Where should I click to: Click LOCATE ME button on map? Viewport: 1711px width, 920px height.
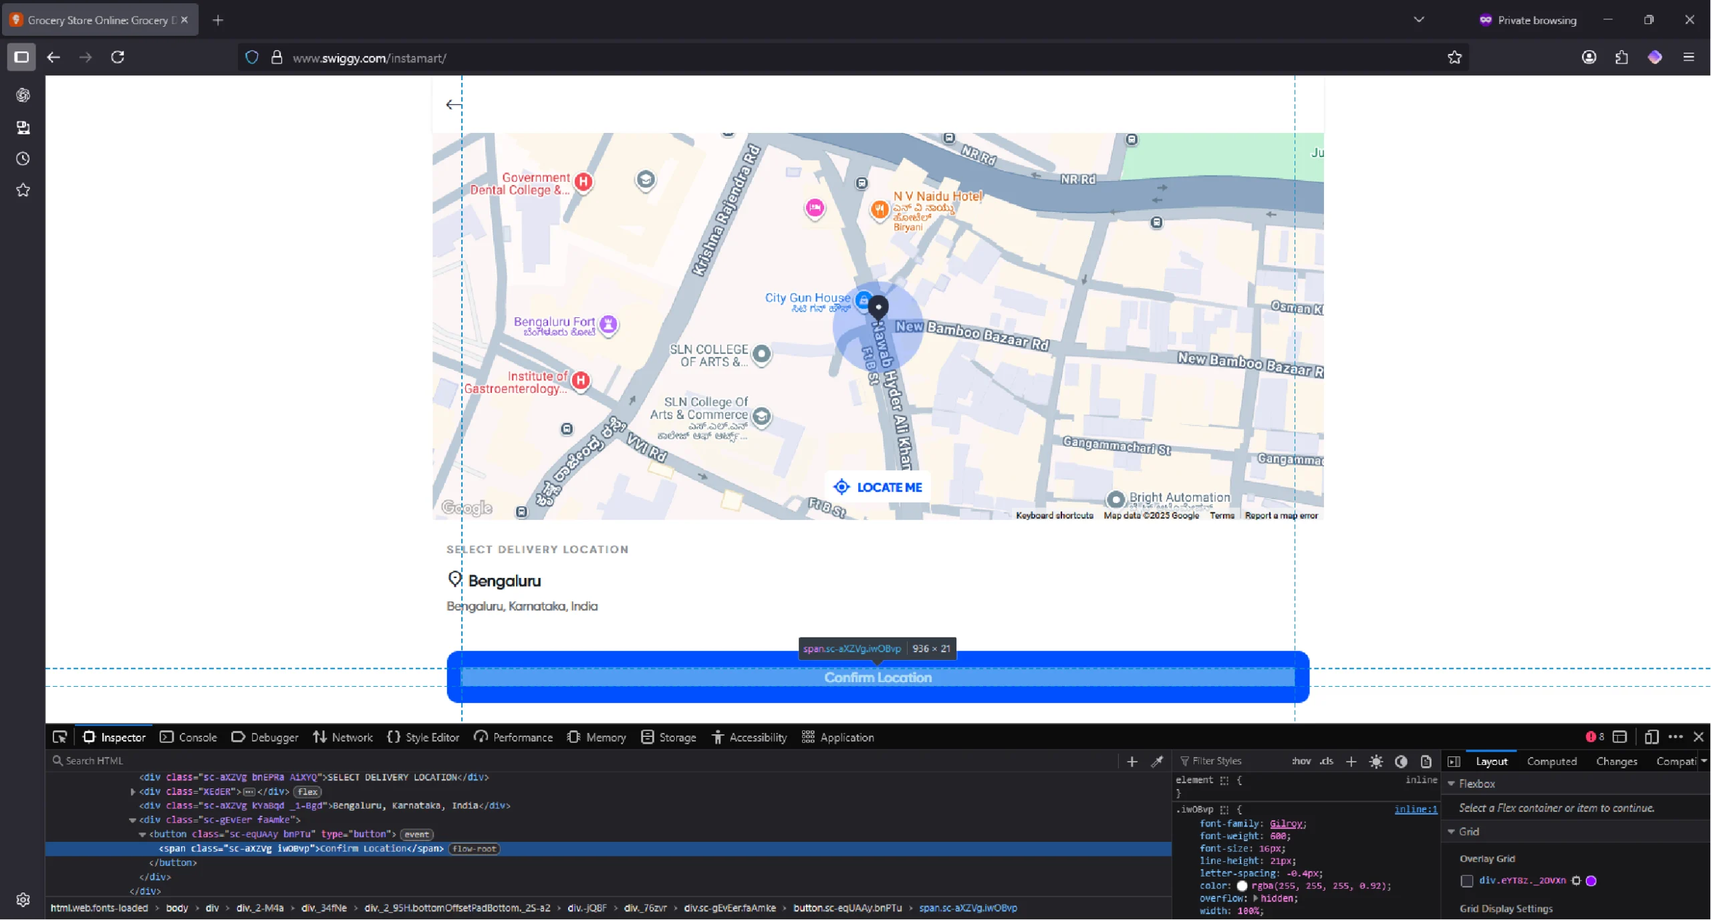point(878,487)
